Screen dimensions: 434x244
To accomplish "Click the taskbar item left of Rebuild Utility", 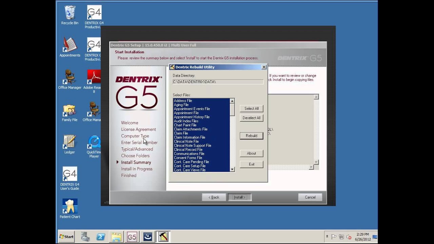I will (x=147, y=237).
